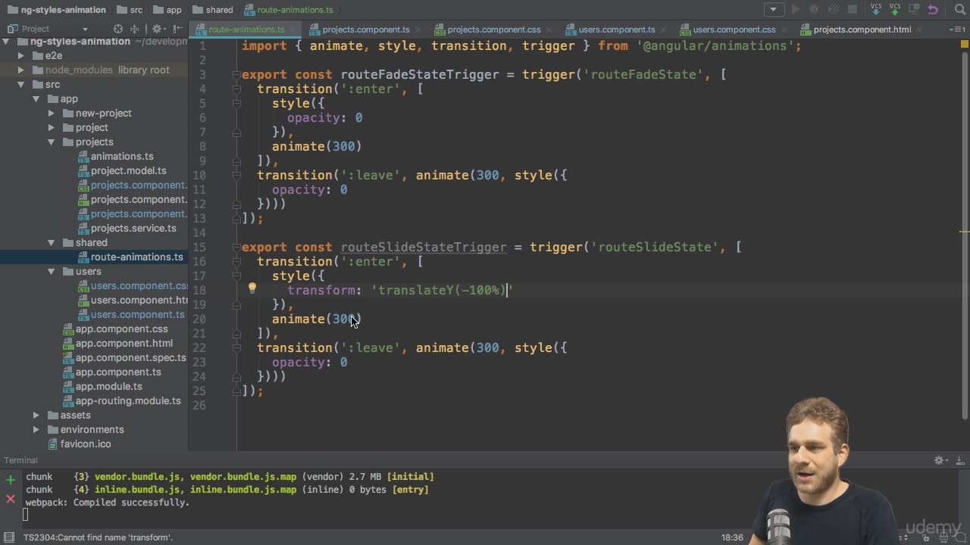Expand the e2e folder
This screenshot has width=970, height=545.
21,55
